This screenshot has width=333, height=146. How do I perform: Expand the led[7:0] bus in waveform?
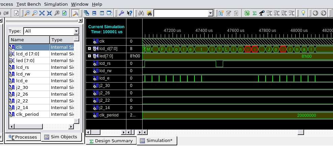[x=90, y=56]
